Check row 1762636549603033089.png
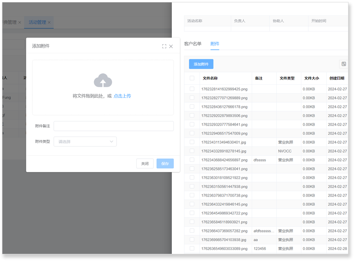The width and height of the screenshot is (358, 265). click(x=192, y=249)
